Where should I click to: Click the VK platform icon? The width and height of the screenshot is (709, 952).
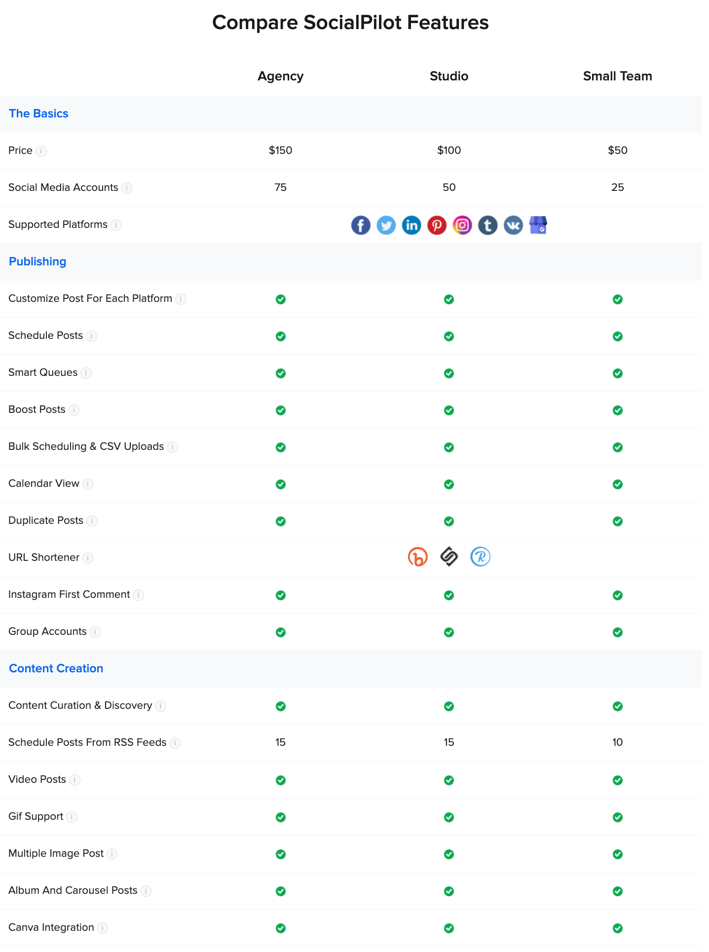point(513,225)
